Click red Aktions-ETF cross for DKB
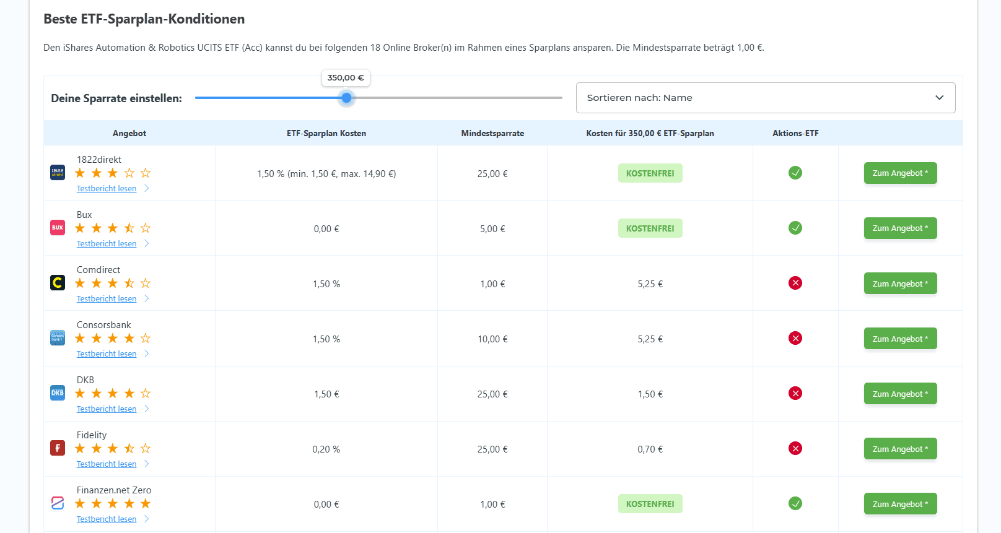The height and width of the screenshot is (533, 1001). coord(795,393)
